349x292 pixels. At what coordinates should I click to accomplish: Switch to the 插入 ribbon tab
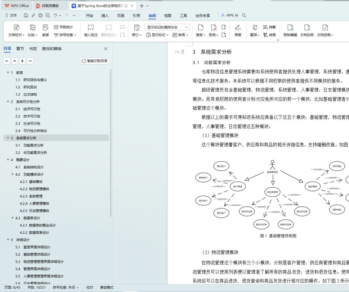(x=105, y=16)
